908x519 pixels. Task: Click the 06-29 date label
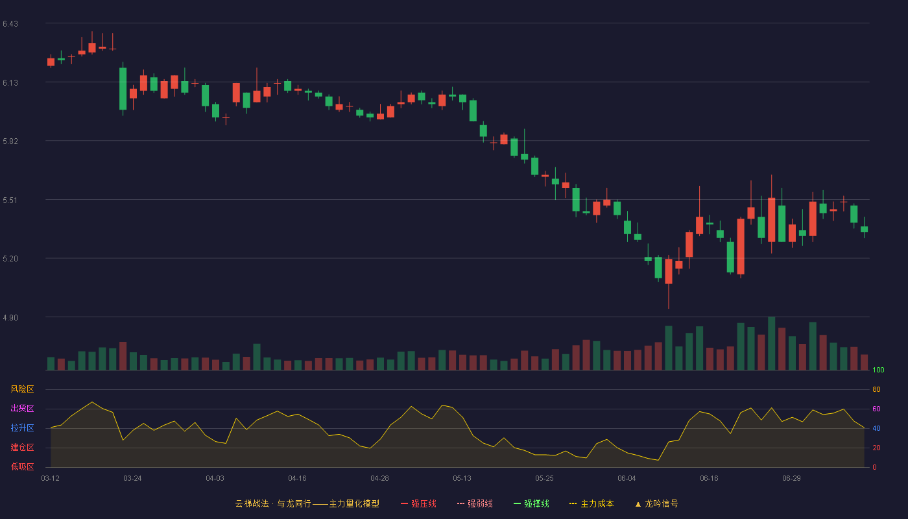pyautogui.click(x=791, y=478)
